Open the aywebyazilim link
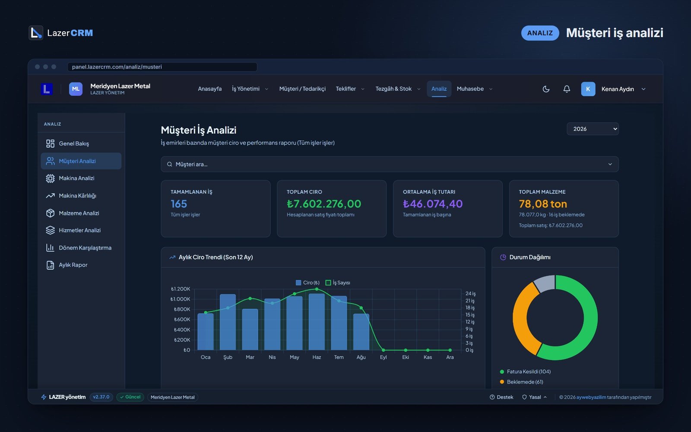The width and height of the screenshot is (691, 432). coord(591,397)
